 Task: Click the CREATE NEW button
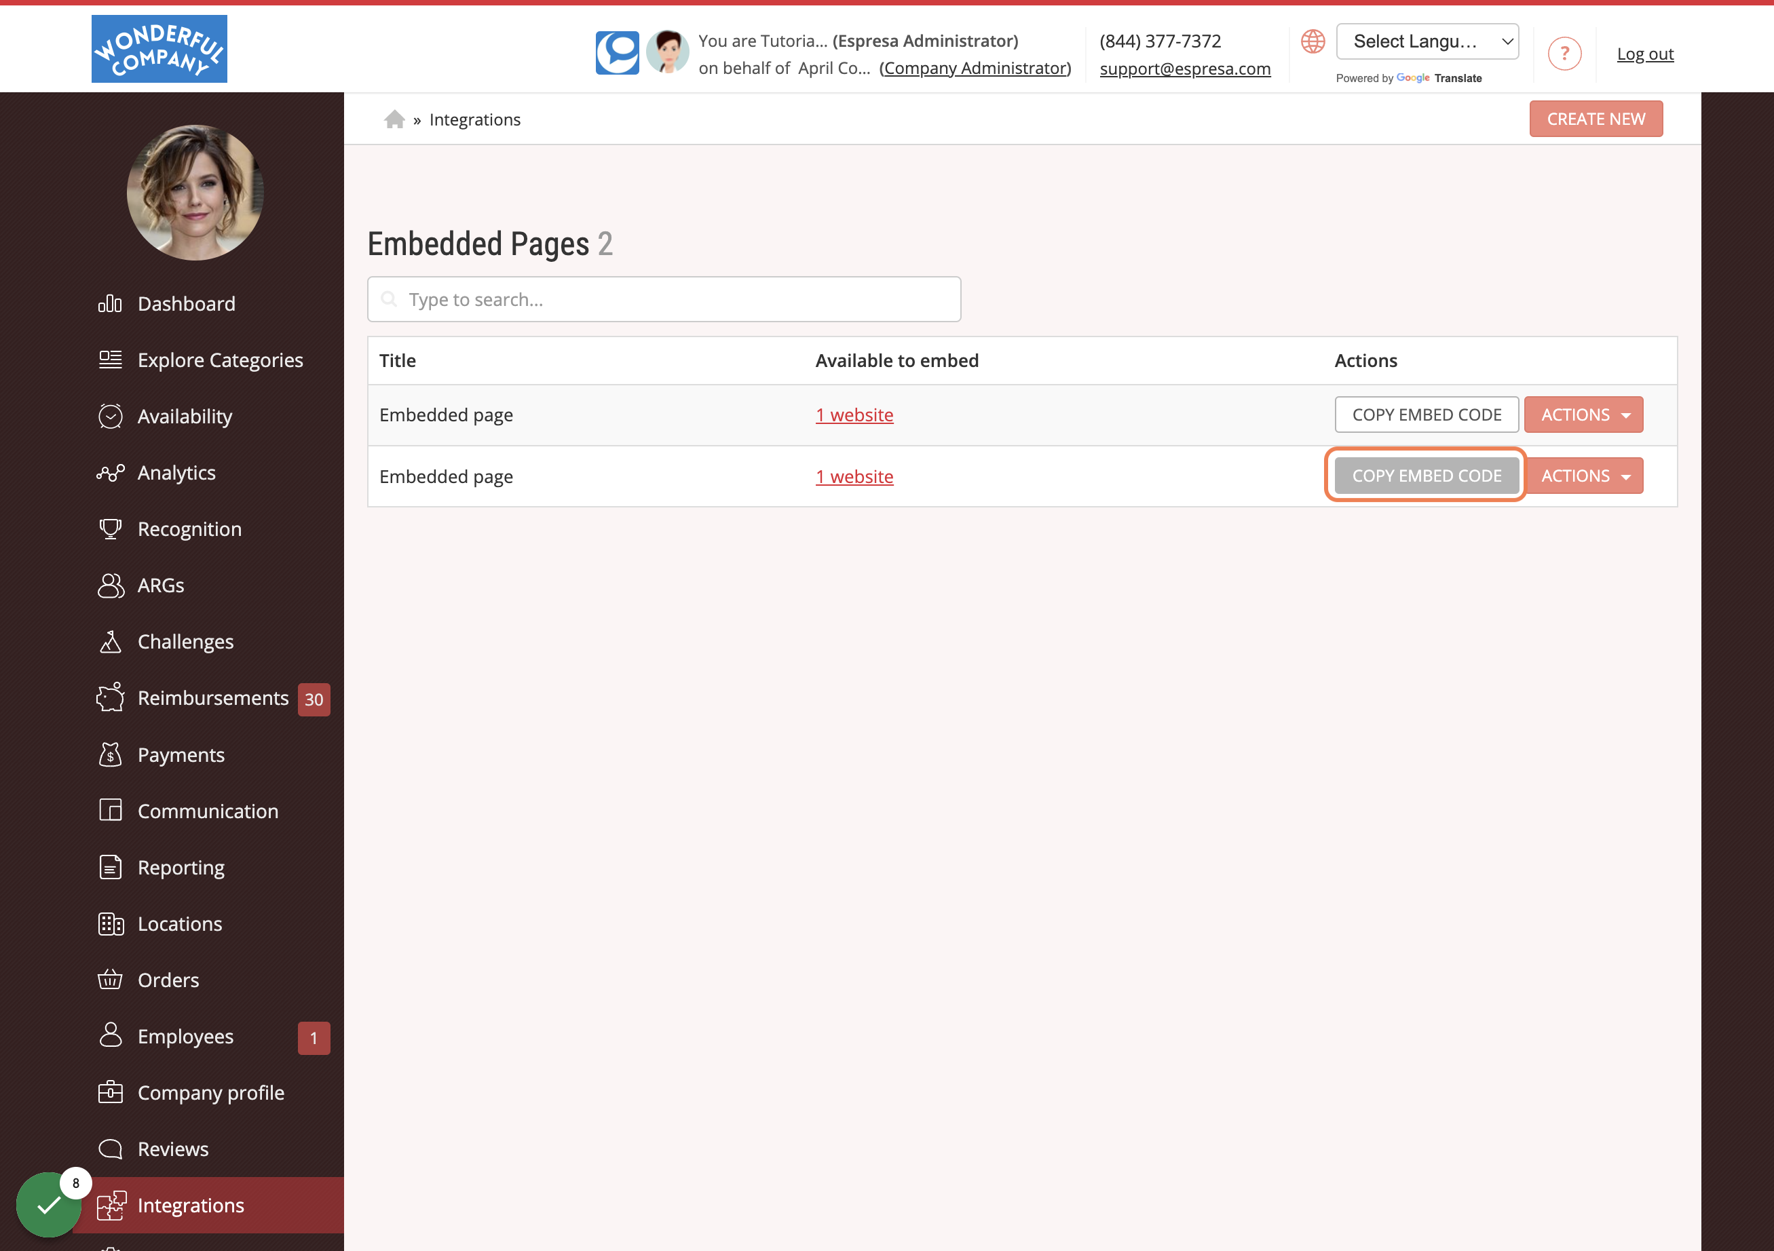pyautogui.click(x=1596, y=119)
